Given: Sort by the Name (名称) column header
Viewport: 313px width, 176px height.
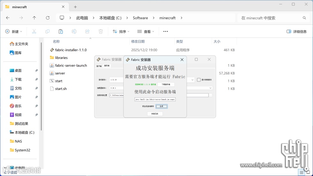Looking at the screenshot, I should click(56, 41).
